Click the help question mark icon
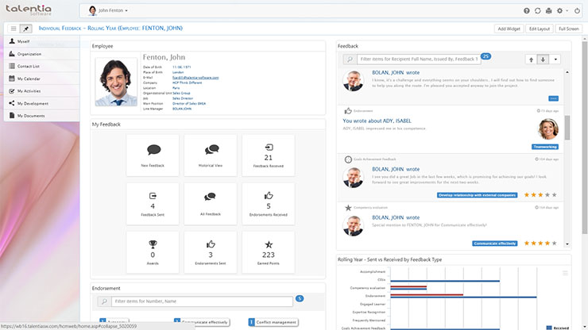Viewport: 588px width, 330px height. [x=527, y=11]
